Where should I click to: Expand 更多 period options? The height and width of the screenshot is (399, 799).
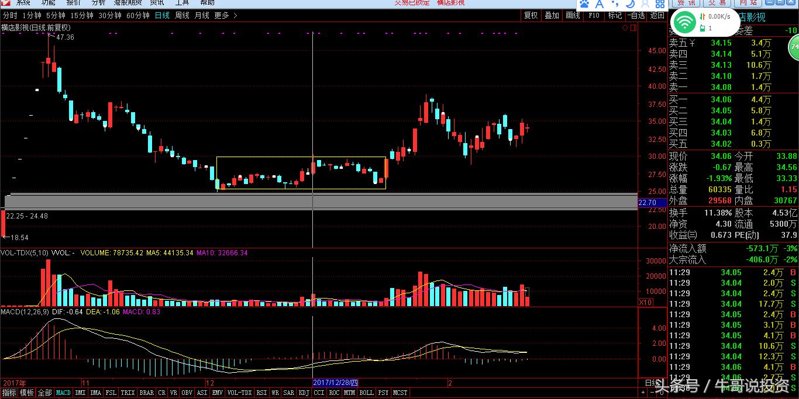[x=225, y=15]
